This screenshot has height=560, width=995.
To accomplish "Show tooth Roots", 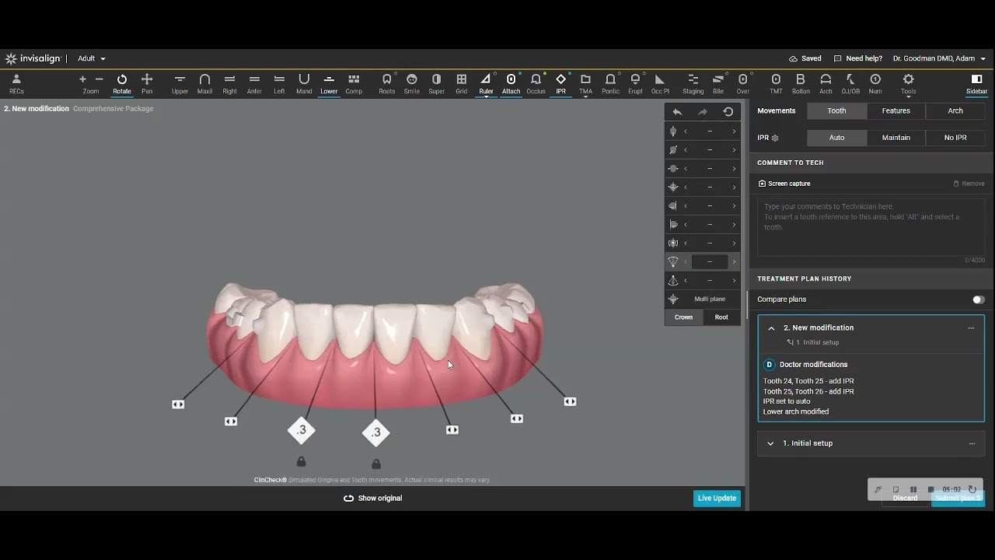I will click(387, 84).
